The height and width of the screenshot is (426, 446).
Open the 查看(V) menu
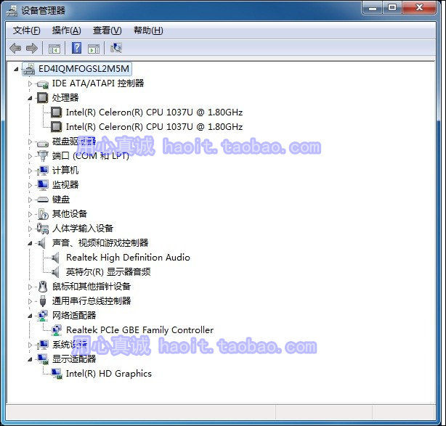coord(108,30)
